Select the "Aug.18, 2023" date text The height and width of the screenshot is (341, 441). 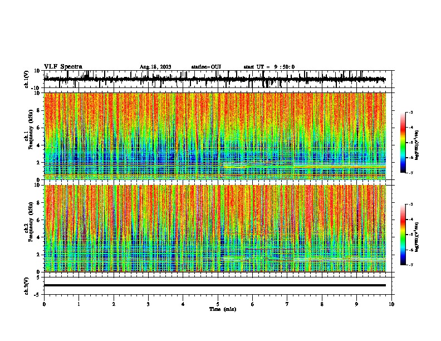click(155, 67)
